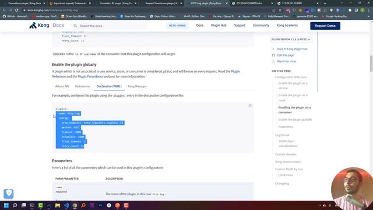The width and height of the screenshot is (373, 210).
Task: Select the Kubernetes tab
Action: pos(83,86)
